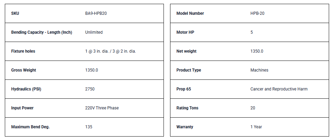Screen dimensions: 336x140
Task: Select the Model Number value HPB-20
Action: tap(258, 13)
